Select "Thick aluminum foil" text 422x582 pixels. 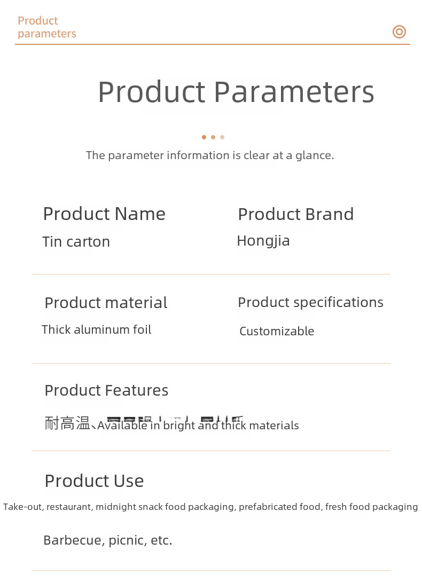97,329
